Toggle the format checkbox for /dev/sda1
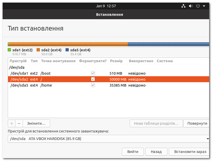 (x=93, y=73)
